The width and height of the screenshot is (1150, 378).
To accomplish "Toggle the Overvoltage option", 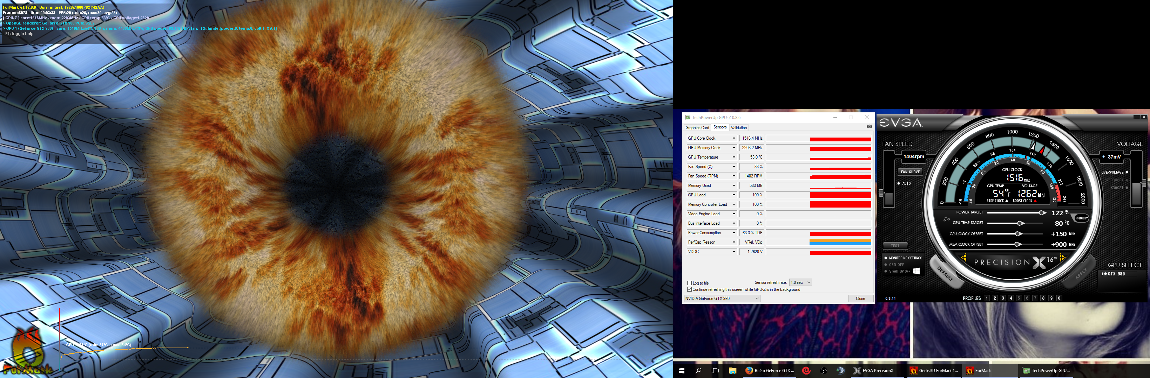I will pyautogui.click(x=1127, y=172).
